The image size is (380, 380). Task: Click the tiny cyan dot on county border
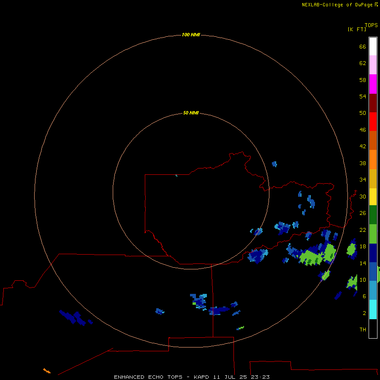pos(176,176)
